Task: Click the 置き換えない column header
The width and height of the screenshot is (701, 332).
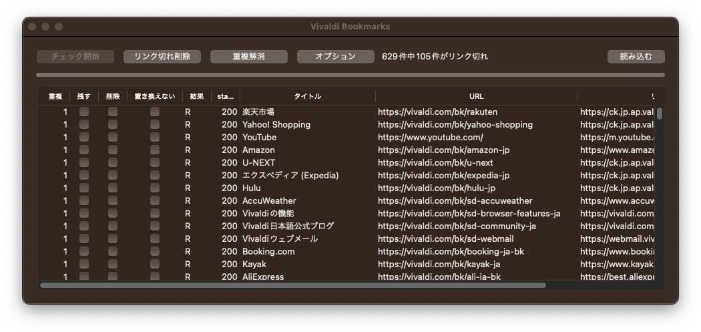Action: tap(155, 96)
